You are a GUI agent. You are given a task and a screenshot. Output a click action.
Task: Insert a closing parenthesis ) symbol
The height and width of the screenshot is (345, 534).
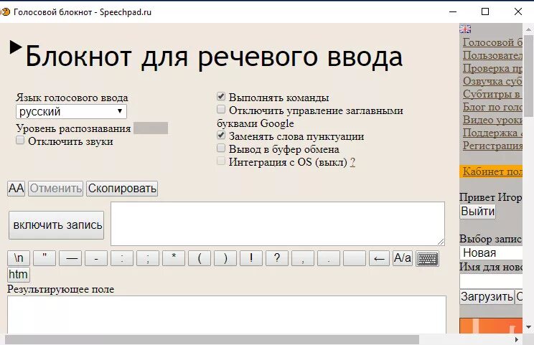[225, 258]
